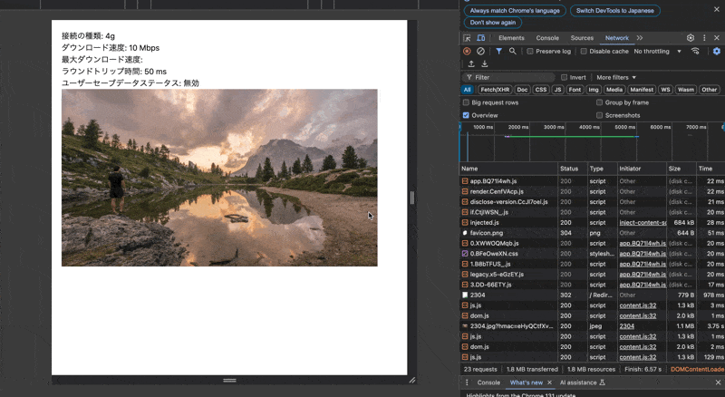725x397 pixels.
Task: Close the bottom drawer panel
Action: [x=718, y=382]
